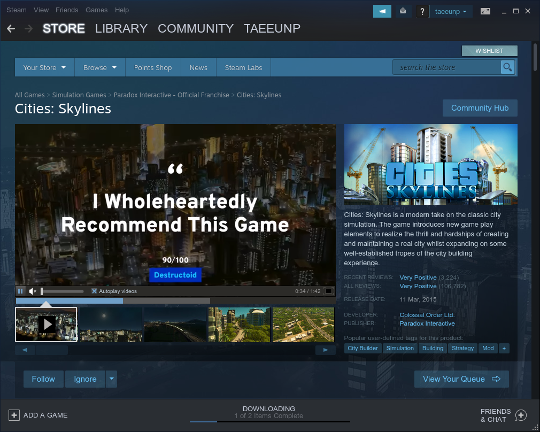Open the inbox envelope icon
The height and width of the screenshot is (432, 540).
pos(403,11)
